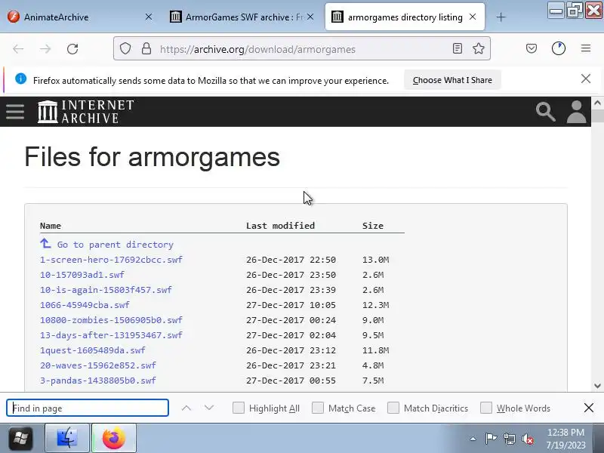Click the Find in page input field
Viewport: 604px width, 453px height.
click(88, 408)
